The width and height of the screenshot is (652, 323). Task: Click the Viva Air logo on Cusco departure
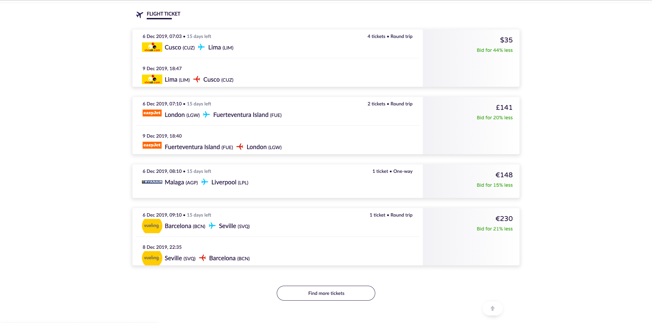click(x=152, y=47)
